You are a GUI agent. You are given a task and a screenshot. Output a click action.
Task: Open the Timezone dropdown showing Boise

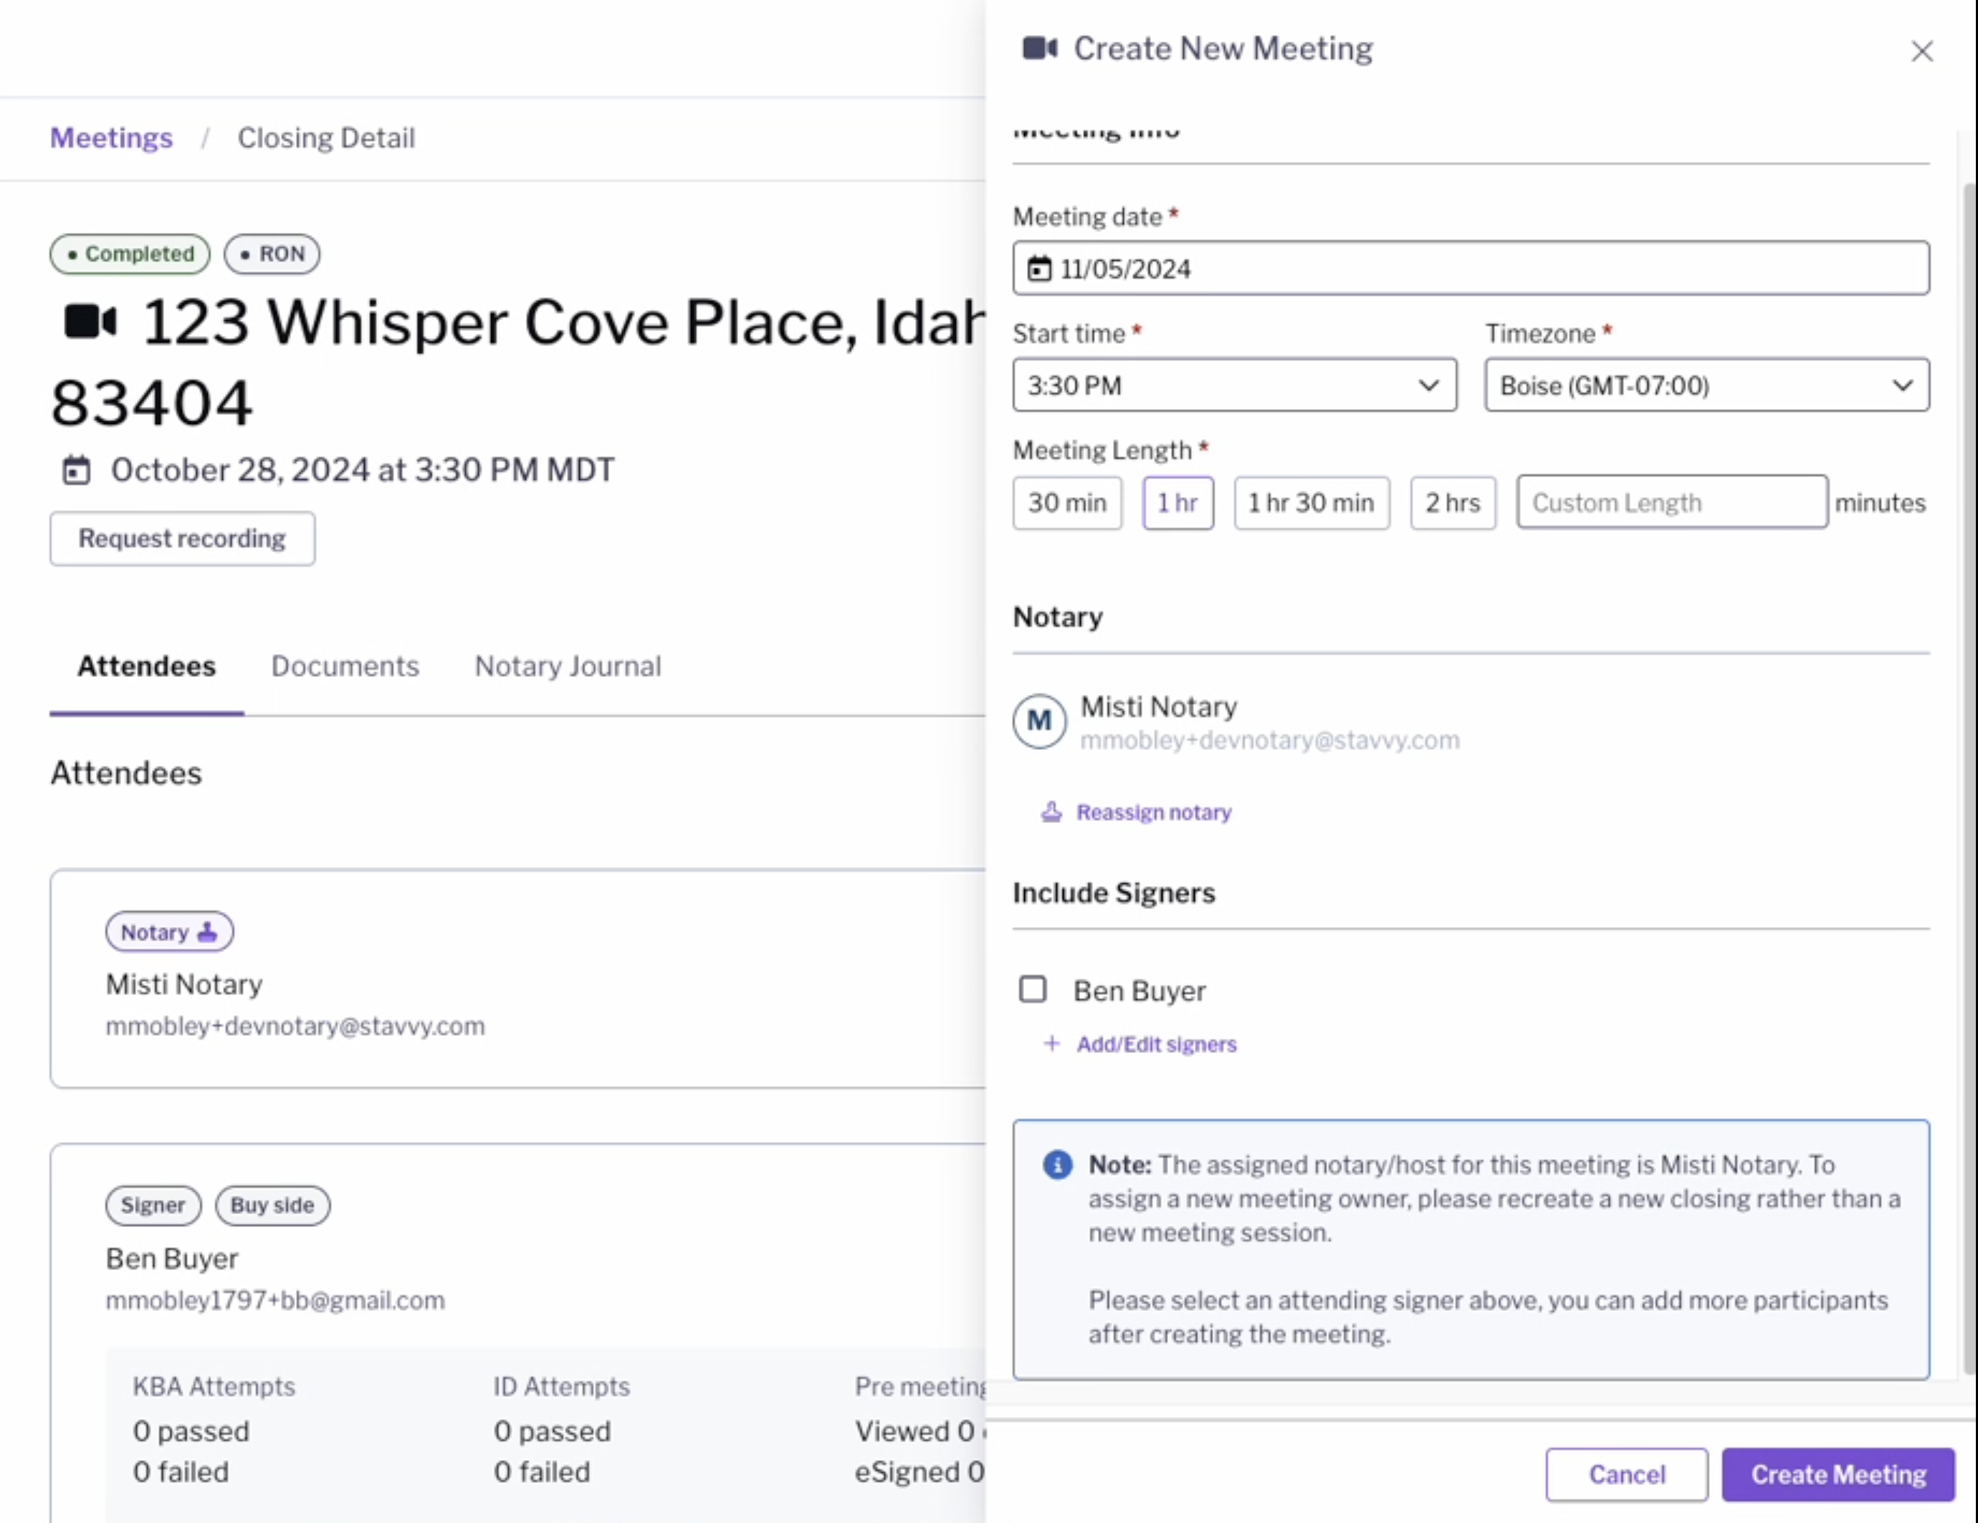pos(1707,385)
